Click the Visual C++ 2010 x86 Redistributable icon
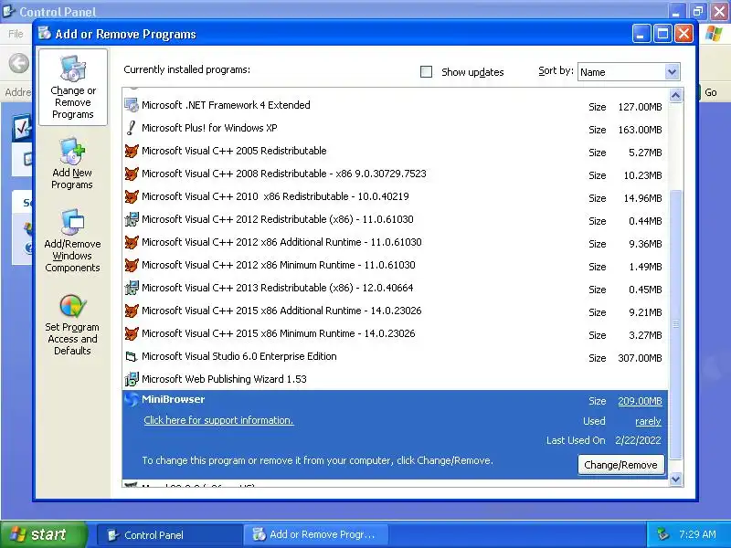Screen dimensions: 731x548 click(132, 196)
